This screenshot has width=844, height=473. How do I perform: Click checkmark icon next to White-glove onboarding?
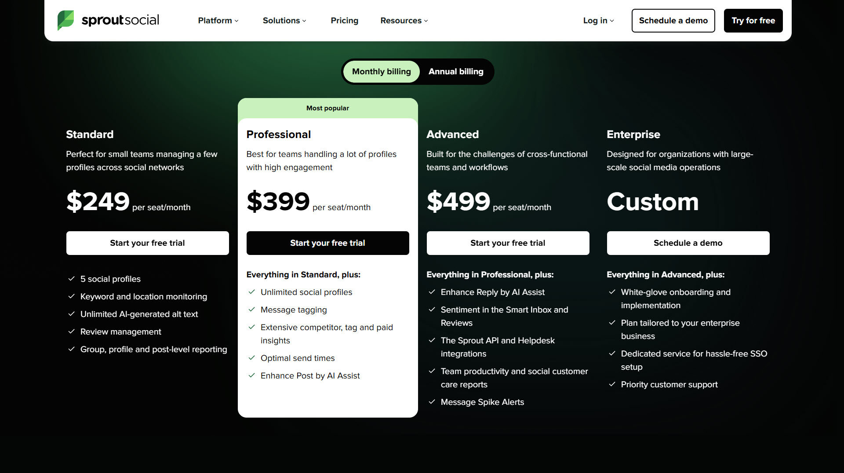pos(612,292)
